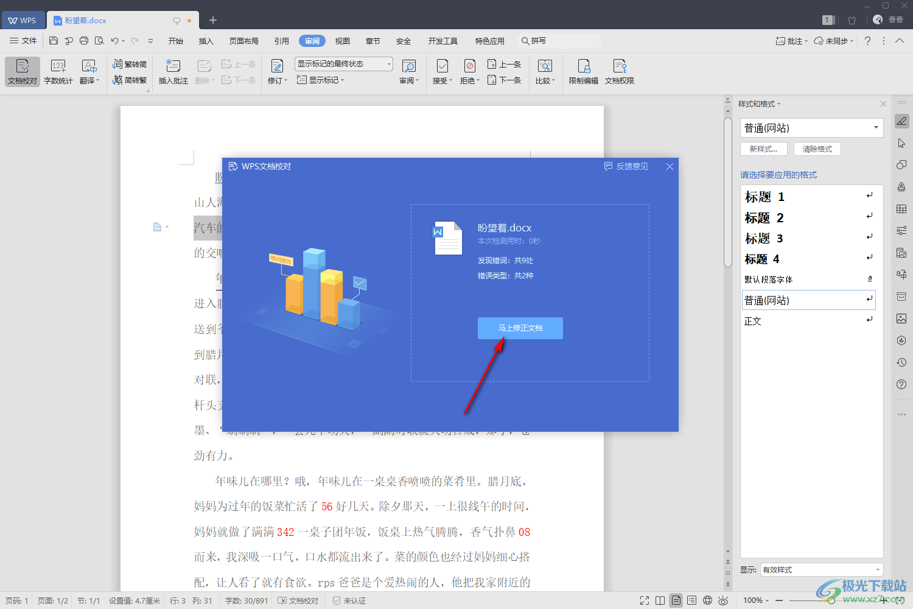Image resolution: width=913 pixels, height=609 pixels.
Task: Close the WPS文档校对 dialog
Action: point(670,166)
